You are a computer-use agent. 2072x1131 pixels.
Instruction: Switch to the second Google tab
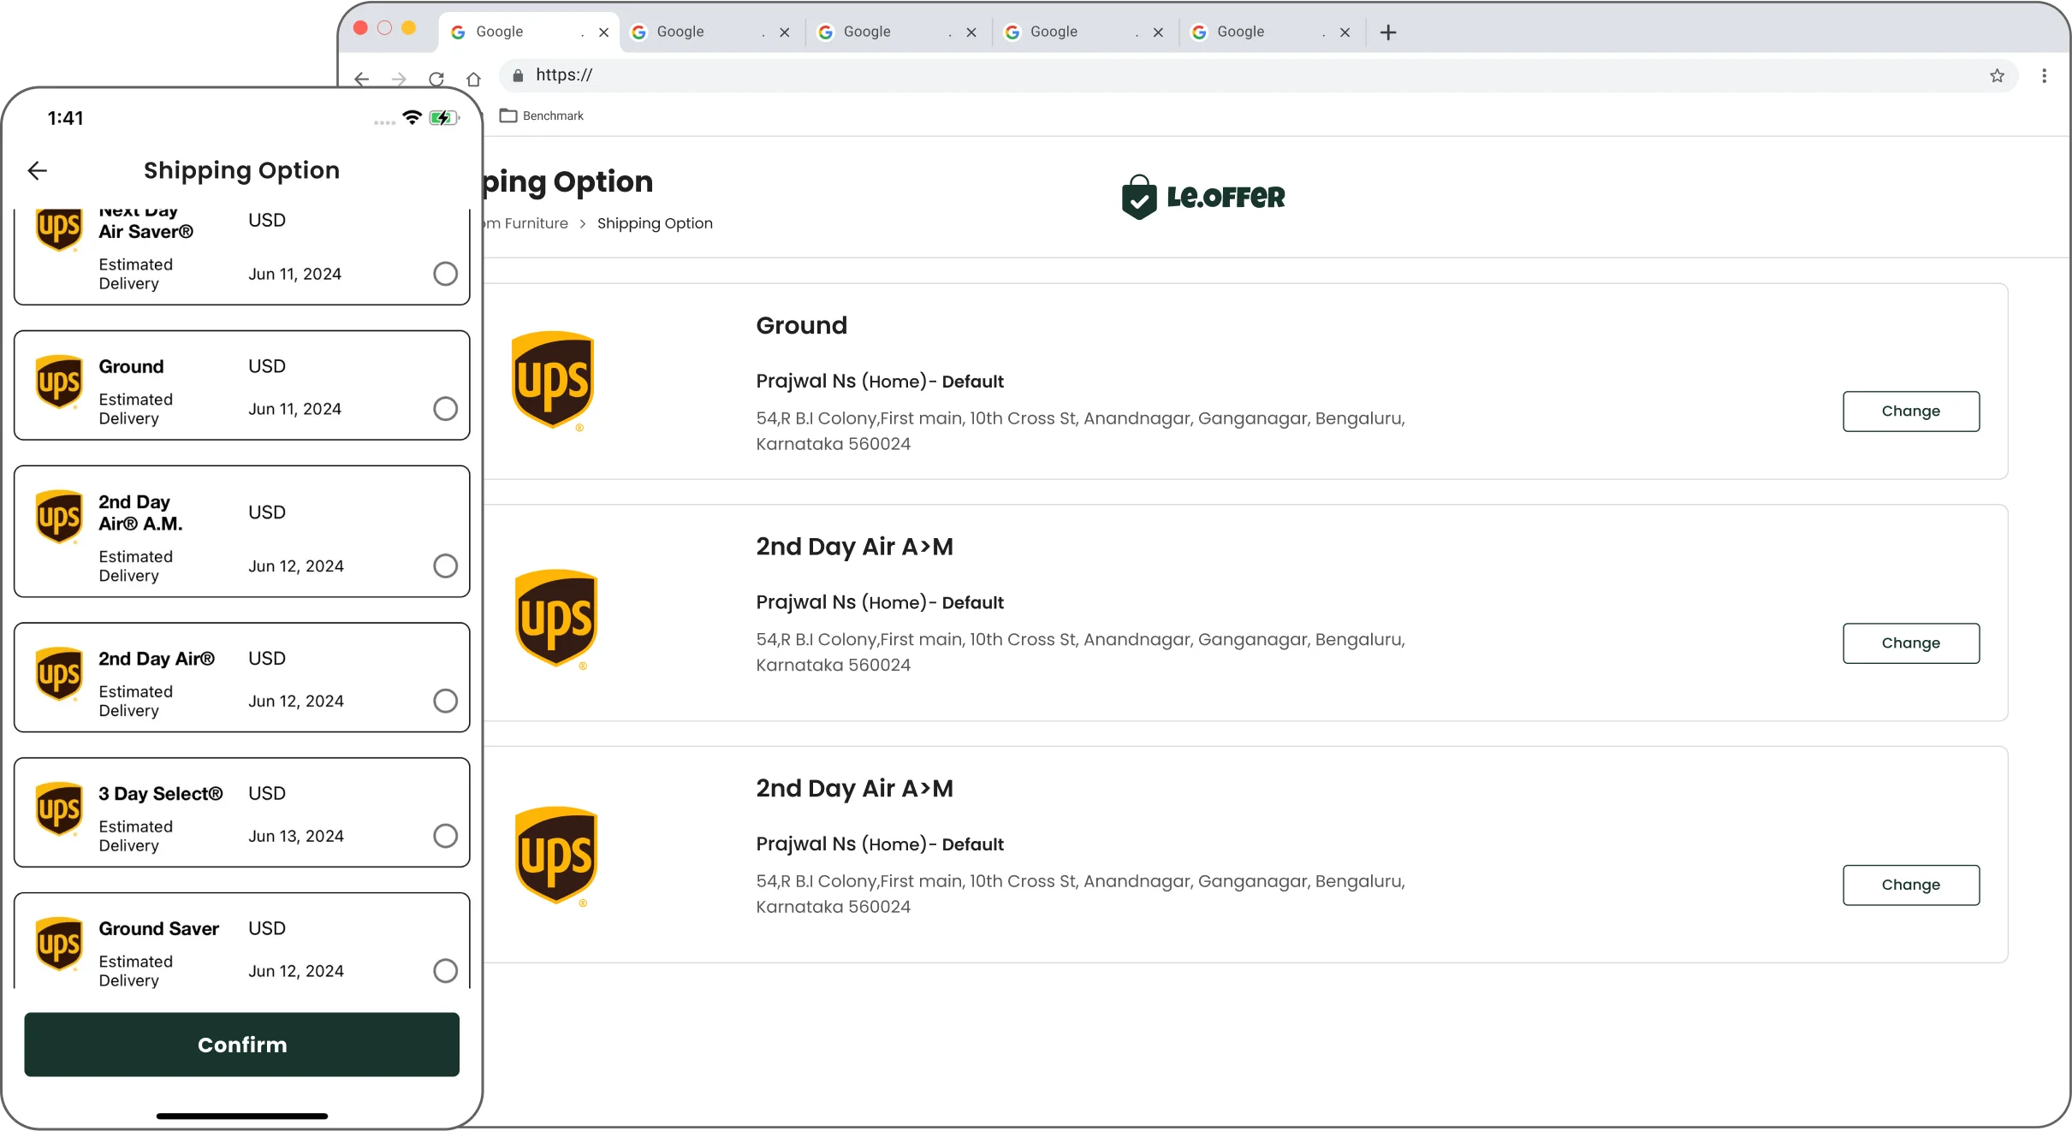coord(710,32)
